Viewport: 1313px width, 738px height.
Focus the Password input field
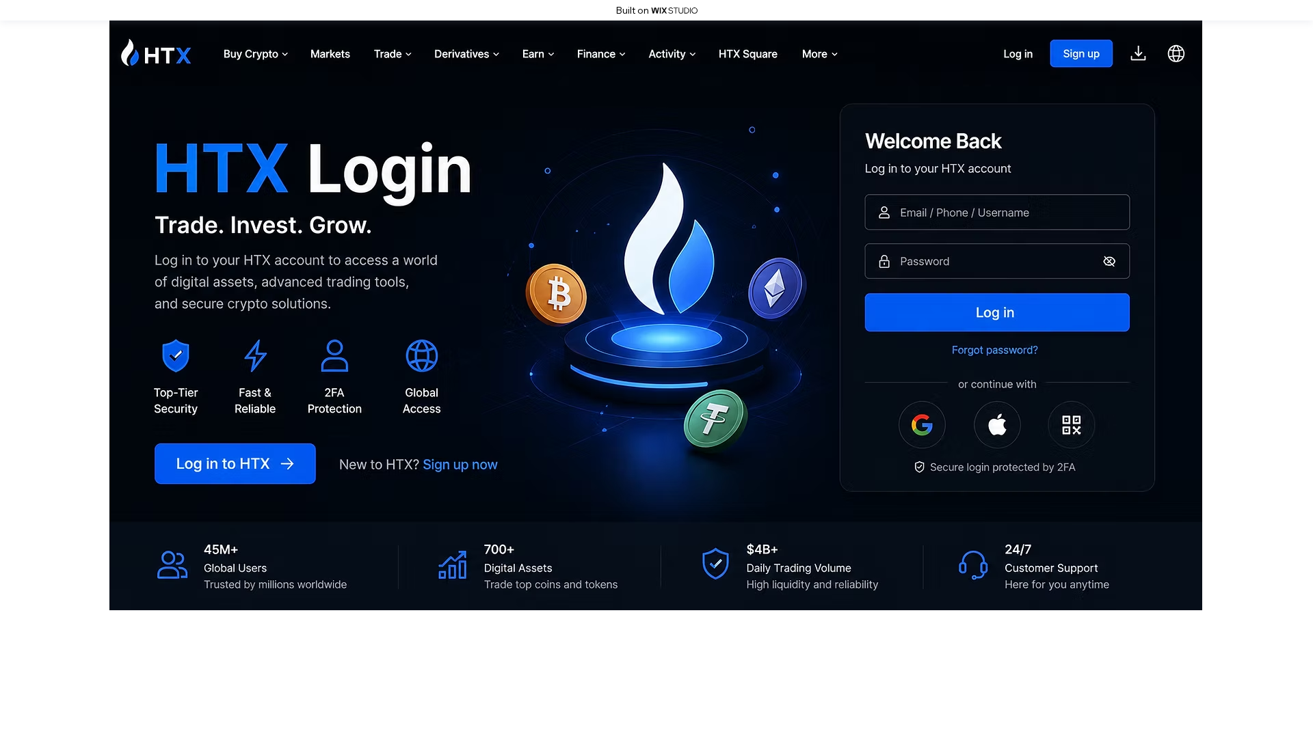tap(996, 261)
